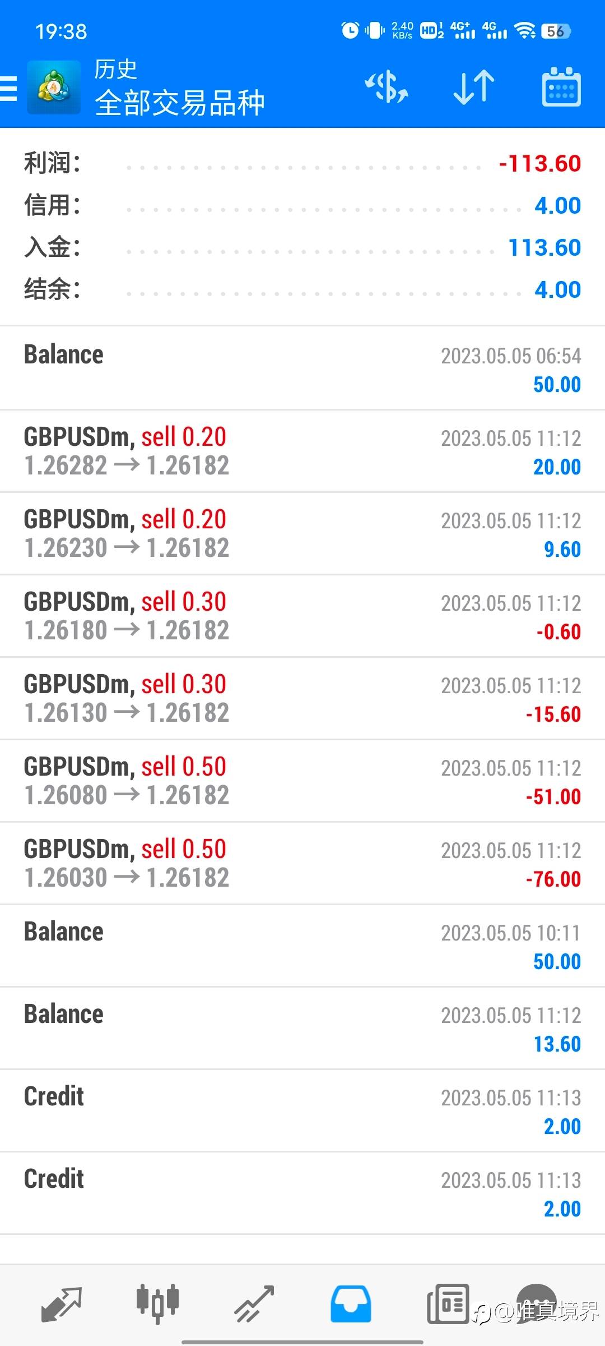Screen dimensions: 605x1346
Task: Open the Balance entry dated 06:54
Action: [x=302, y=368]
